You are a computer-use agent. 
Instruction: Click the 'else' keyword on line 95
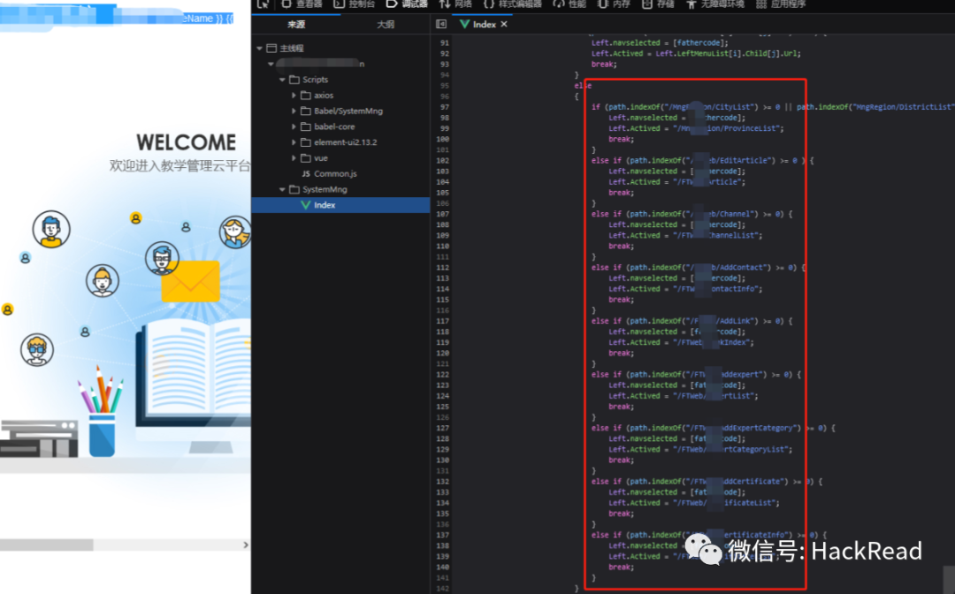point(583,86)
